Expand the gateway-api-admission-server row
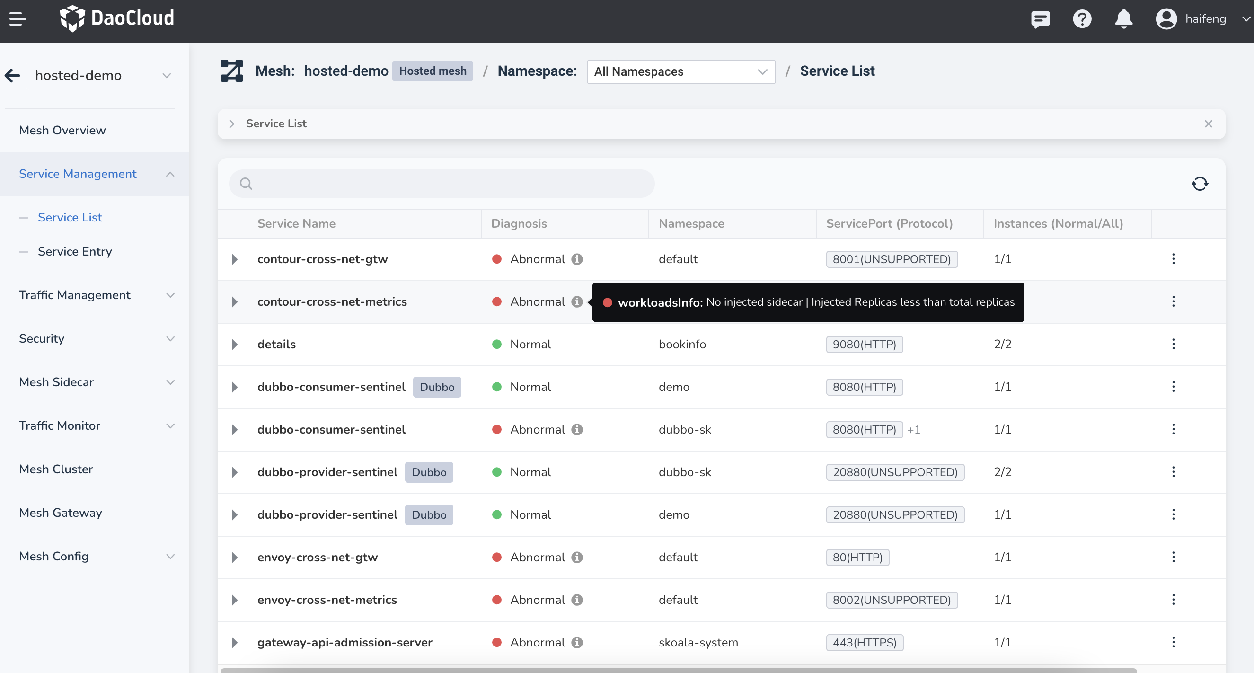This screenshot has width=1254, height=673. [x=235, y=642]
